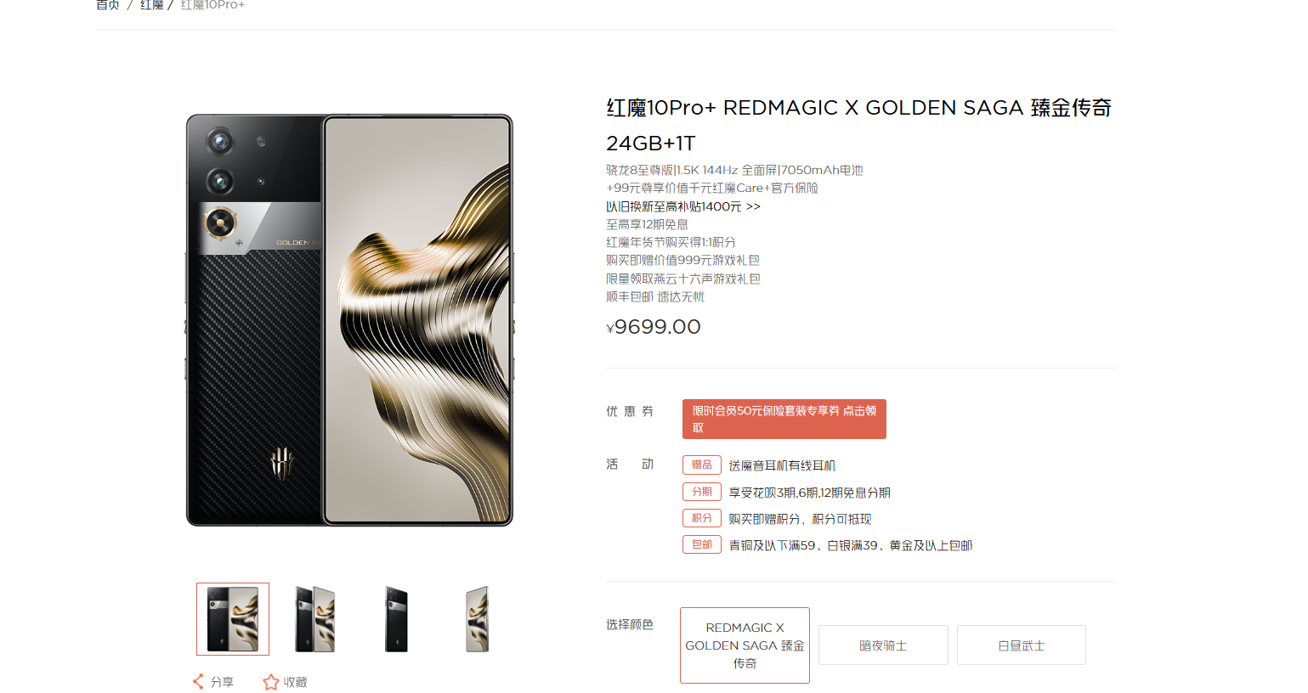View third thumbnail showing black back
Image resolution: width=1308 pixels, height=693 pixels.
pos(396,619)
